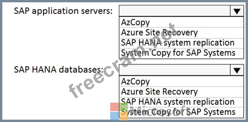248x122 pixels.
Task: Select AzCopy for SAP HANA databases
Action: click(x=135, y=81)
